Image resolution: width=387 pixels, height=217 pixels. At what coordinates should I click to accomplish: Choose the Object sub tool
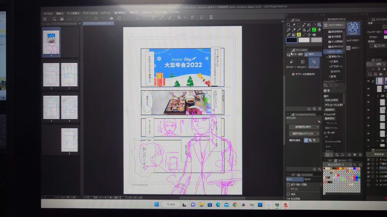pos(314,63)
